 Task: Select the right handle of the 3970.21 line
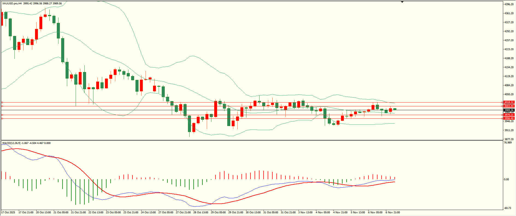502,115
